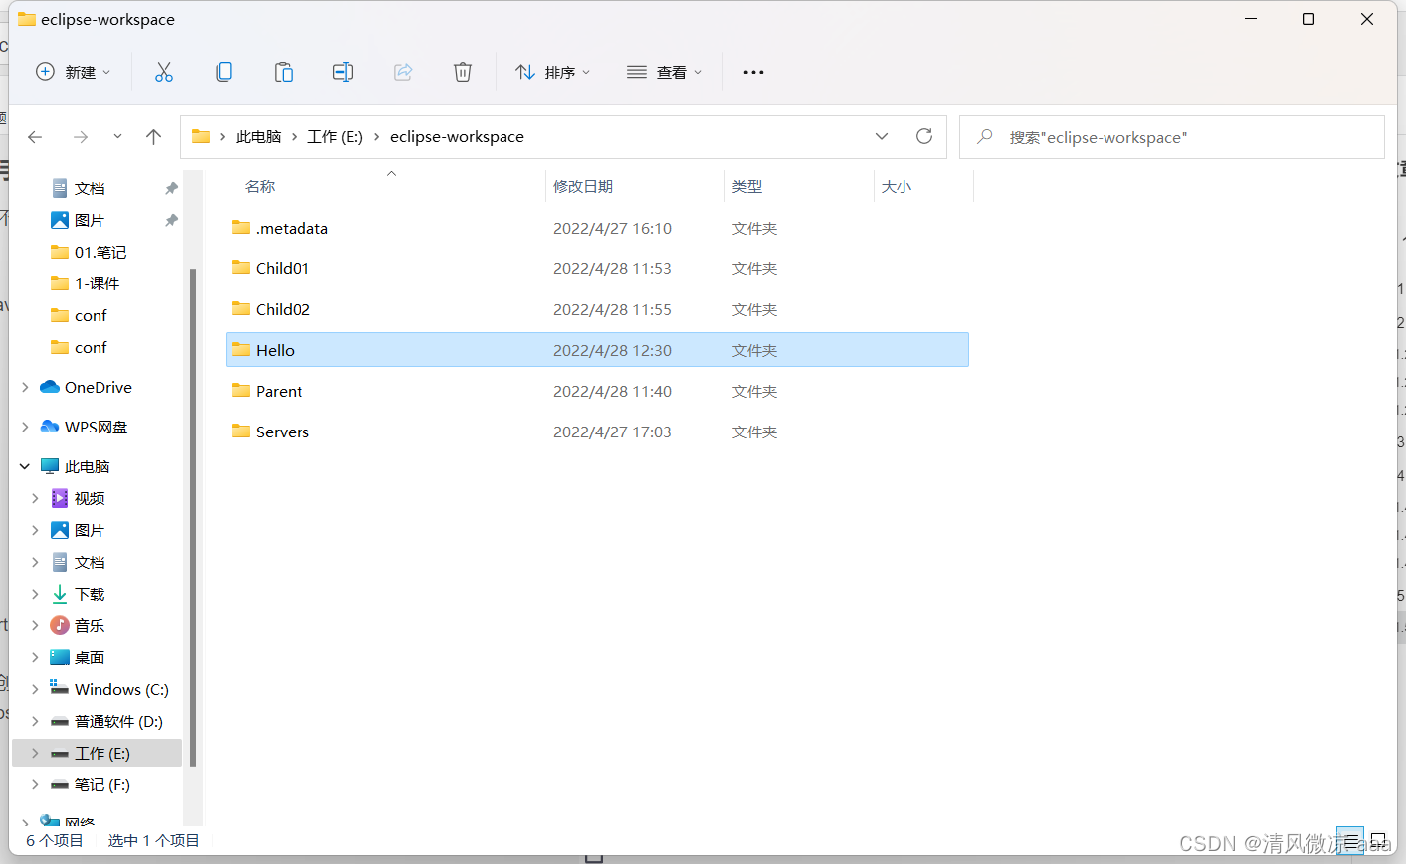Open recent locations dropdown beside forward arrow
Viewport: 1406px width, 864px height.
pyautogui.click(x=117, y=137)
